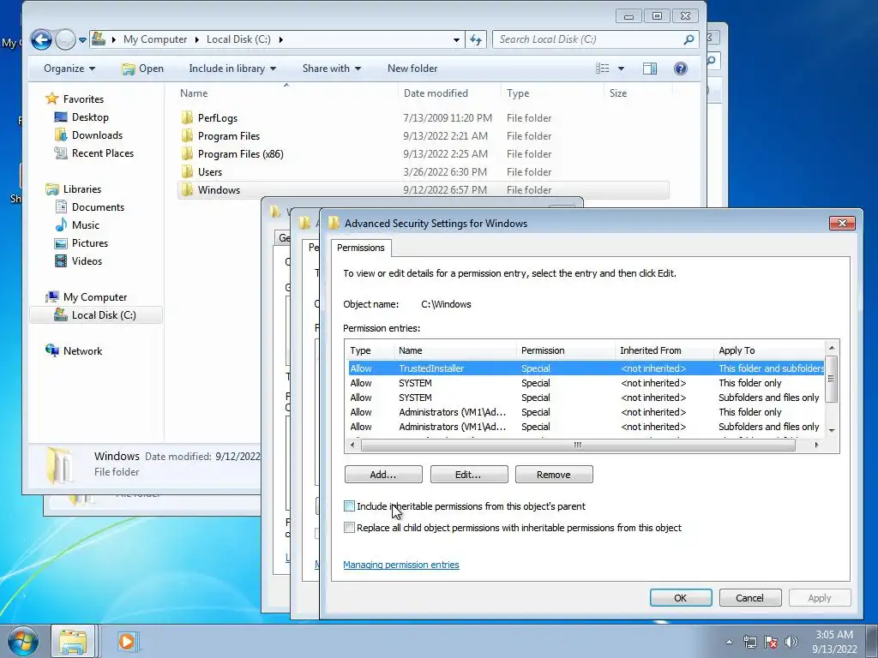Viewport: 878px width, 658px height.
Task: Select the SYSTEM entry for This folder only
Action: [586, 383]
